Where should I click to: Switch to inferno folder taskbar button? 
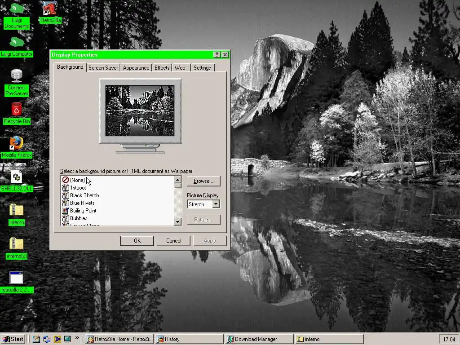(x=329, y=339)
